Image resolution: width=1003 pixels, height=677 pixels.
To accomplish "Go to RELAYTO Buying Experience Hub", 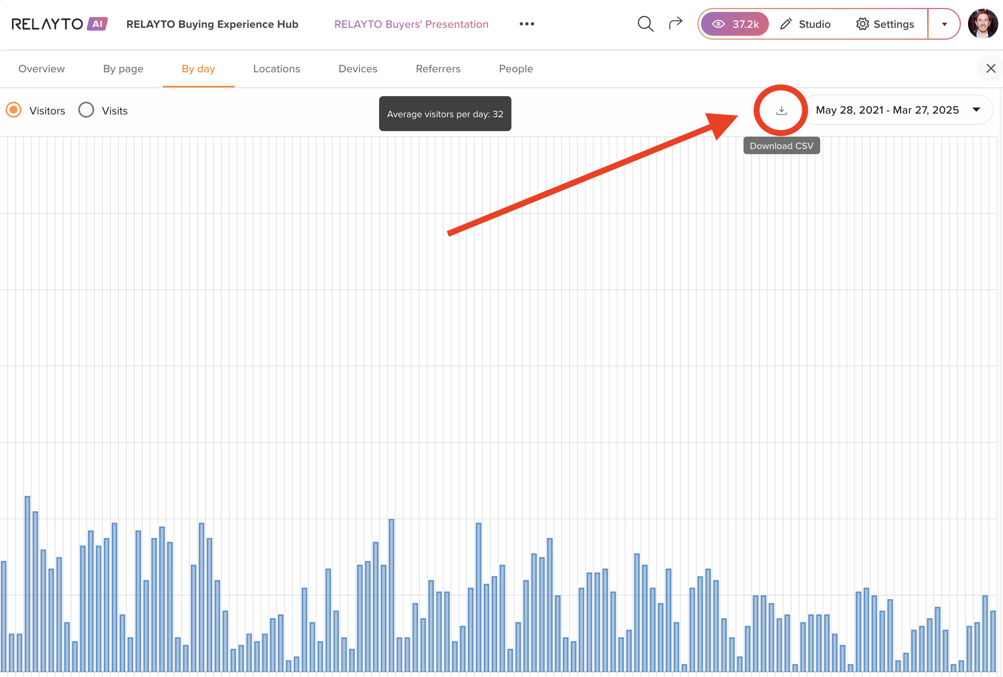I will (x=212, y=24).
